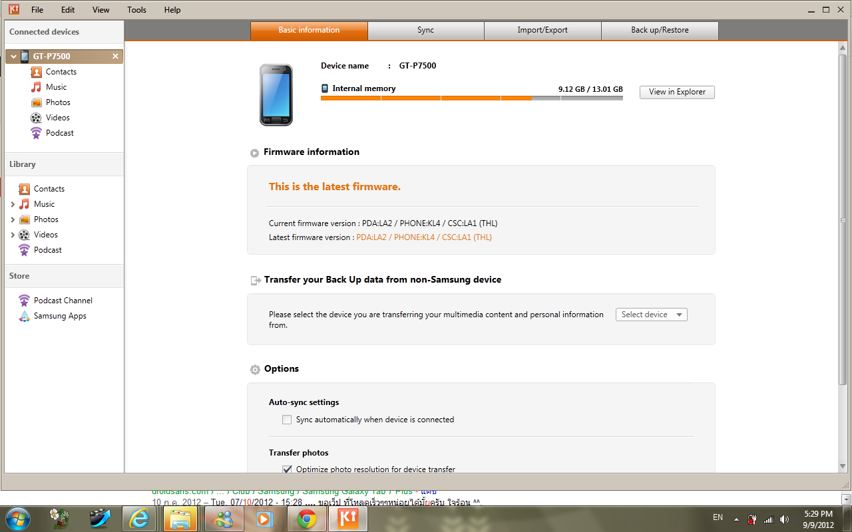
Task: Open Windows Live Messenger from the taskbar
Action: pyautogui.click(x=224, y=518)
